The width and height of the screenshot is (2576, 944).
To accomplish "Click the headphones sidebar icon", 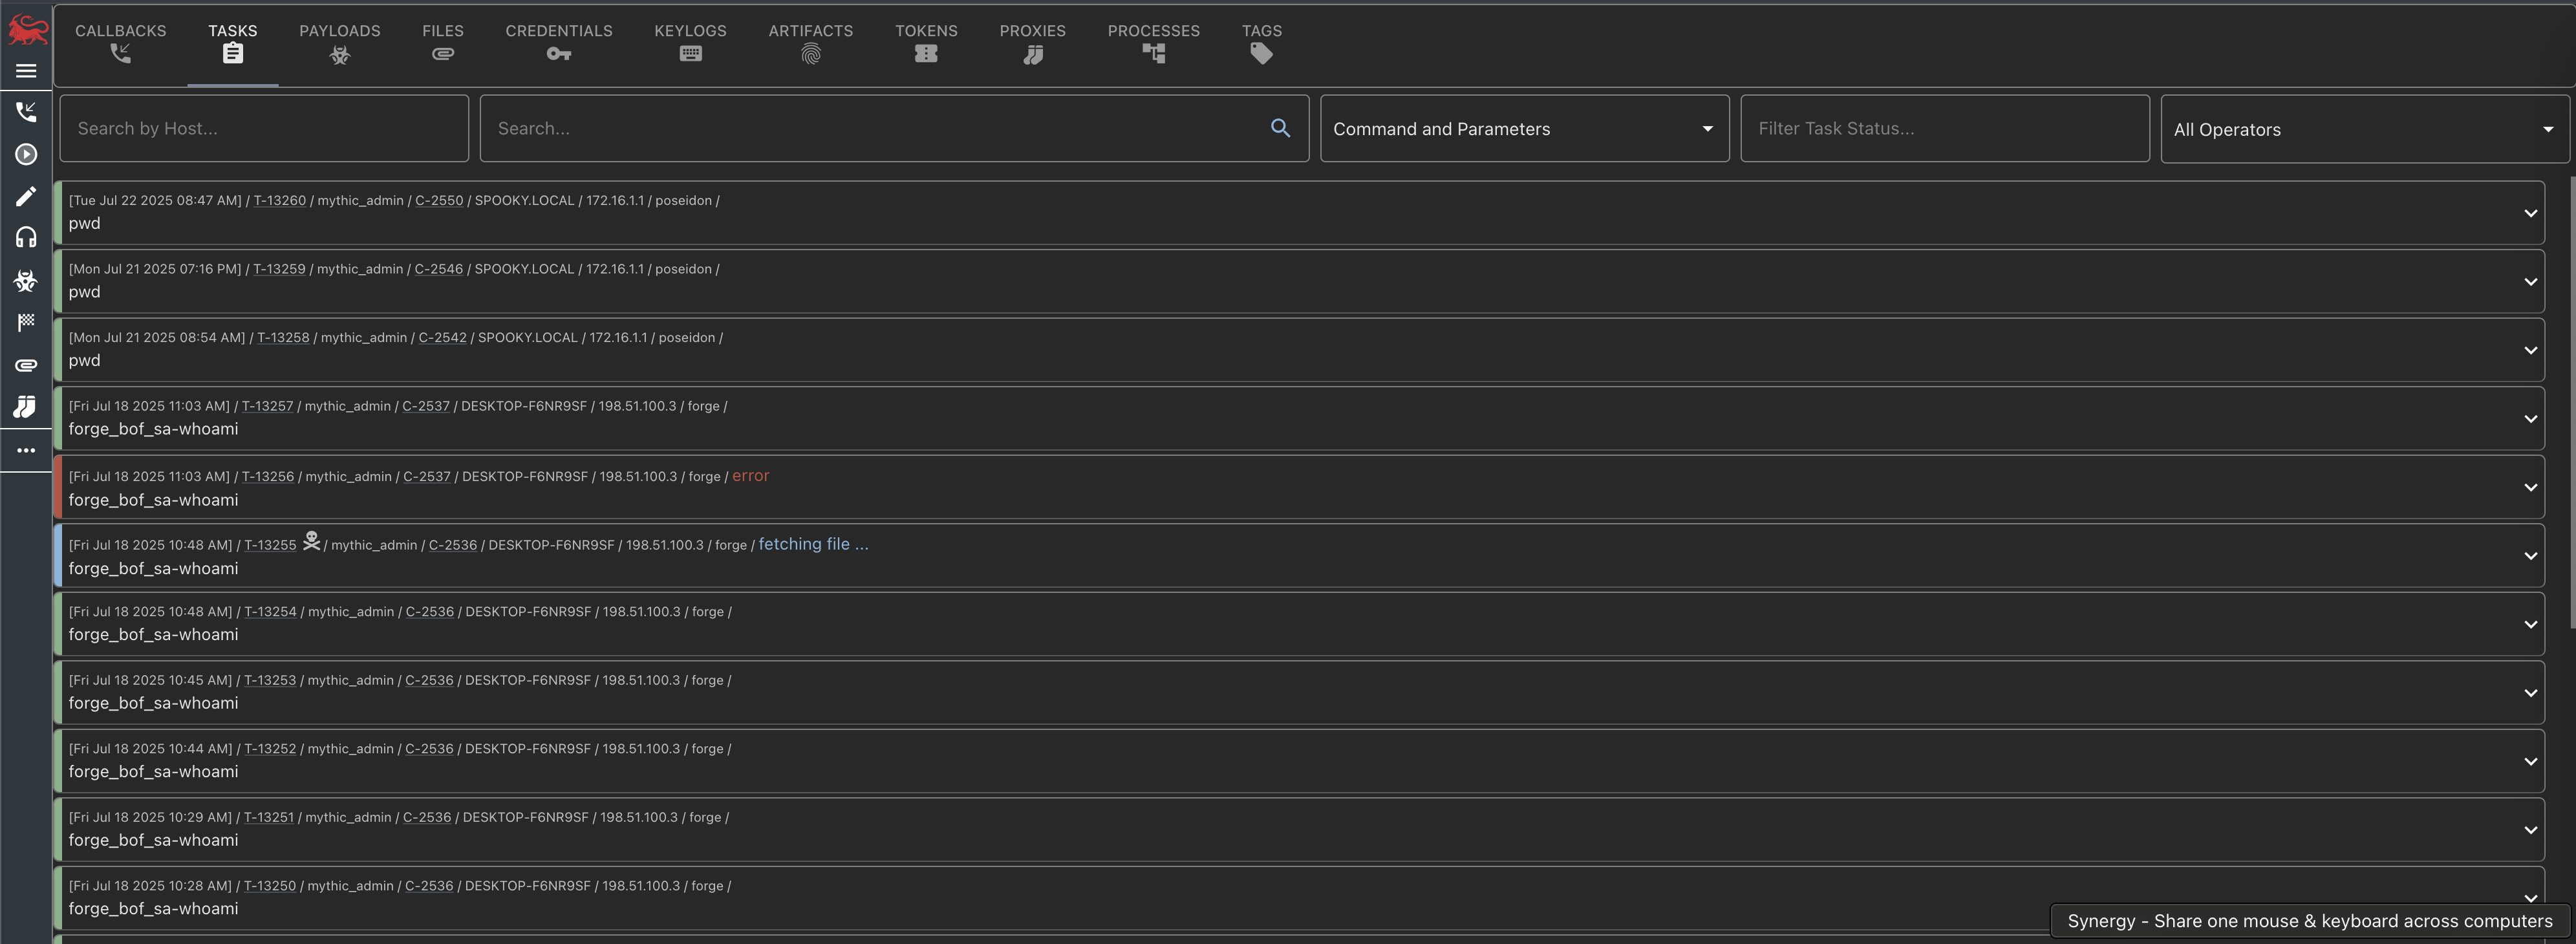I will (x=27, y=237).
